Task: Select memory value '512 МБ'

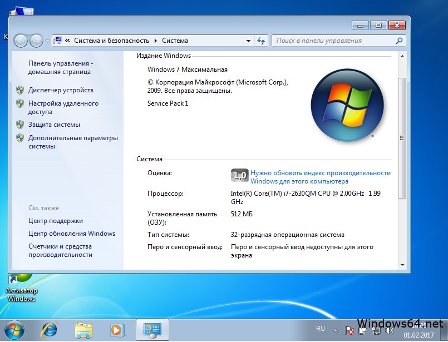Action: (x=242, y=214)
